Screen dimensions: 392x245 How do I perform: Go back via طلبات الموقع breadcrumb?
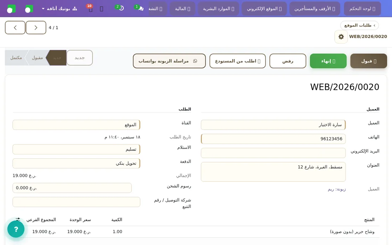[360, 25]
